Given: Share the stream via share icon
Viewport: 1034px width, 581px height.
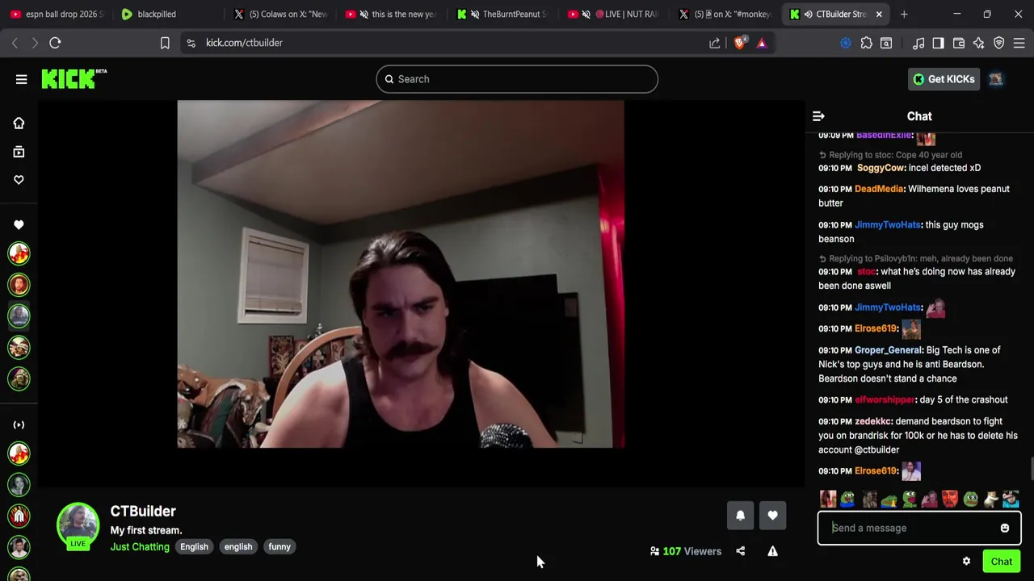Looking at the screenshot, I should tap(740, 551).
